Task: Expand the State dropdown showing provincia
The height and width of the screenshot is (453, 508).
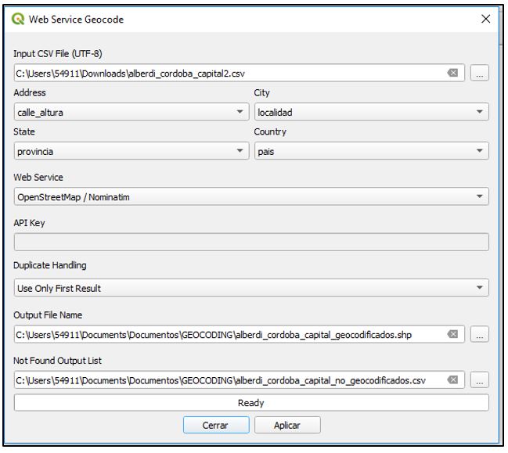Action: click(x=132, y=151)
